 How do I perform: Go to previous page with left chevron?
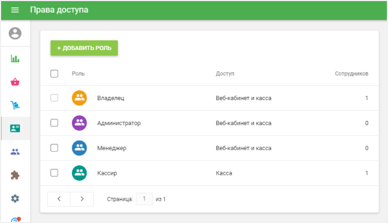tap(59, 199)
